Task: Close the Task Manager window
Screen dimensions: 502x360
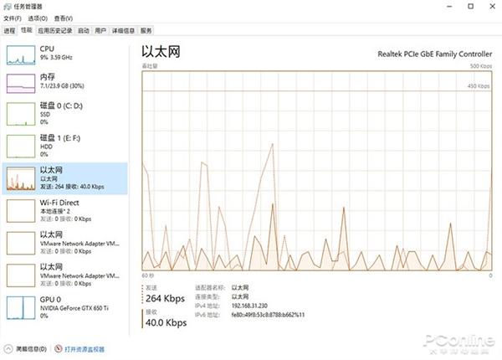Action: 493,7
